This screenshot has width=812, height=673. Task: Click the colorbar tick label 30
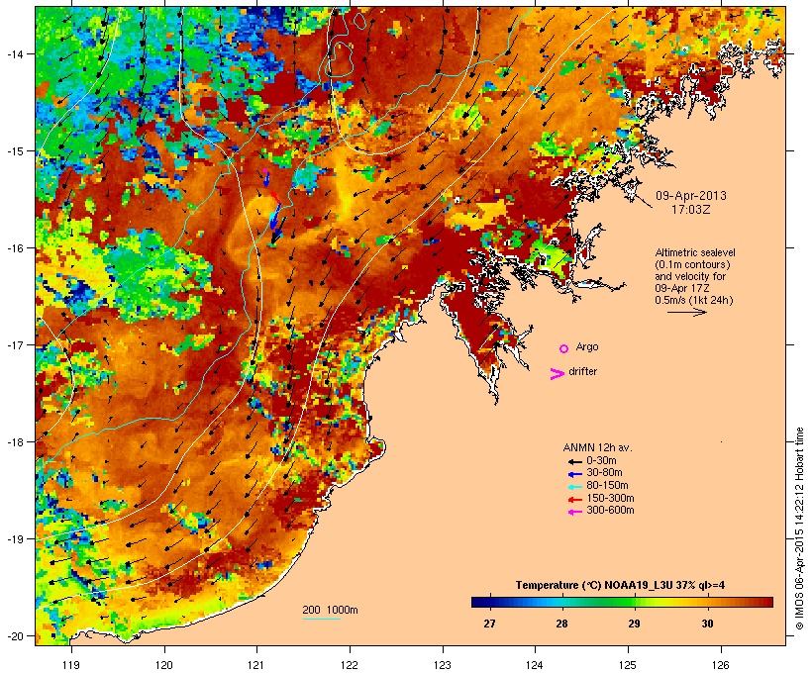pyautogui.click(x=707, y=624)
